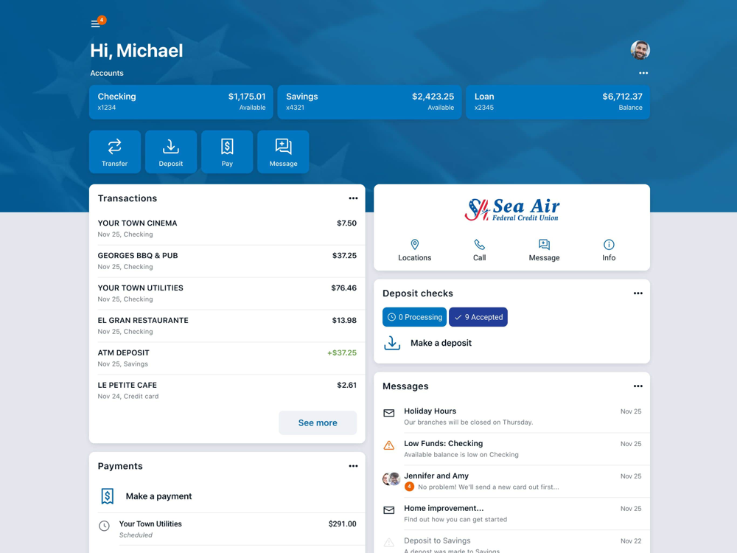Open the Savings x4321 account card
The width and height of the screenshot is (737, 553).
coord(369,102)
